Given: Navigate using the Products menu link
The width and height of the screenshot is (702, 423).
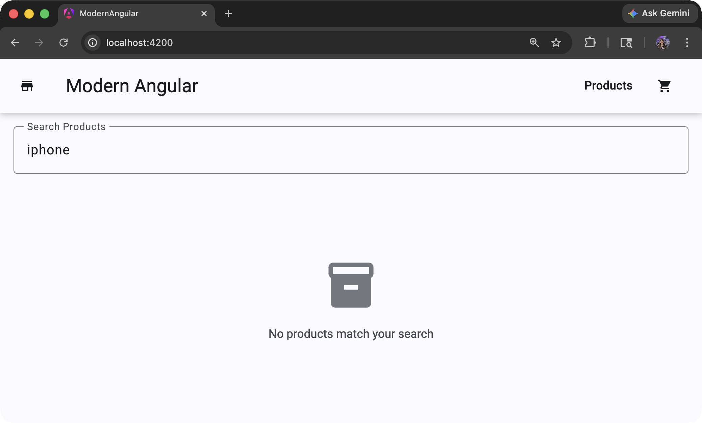Looking at the screenshot, I should pos(608,85).
